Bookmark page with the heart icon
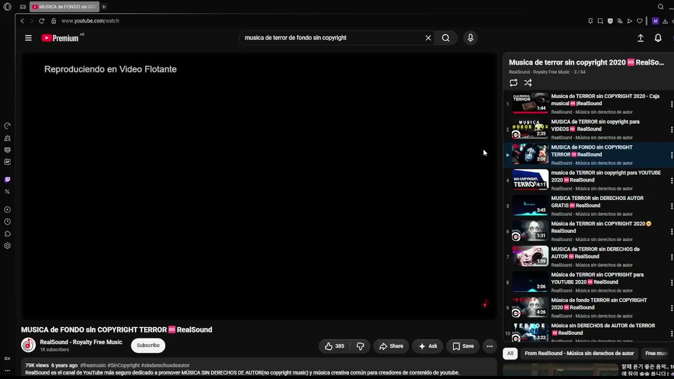Viewport: 674px width, 379px height. click(640, 21)
